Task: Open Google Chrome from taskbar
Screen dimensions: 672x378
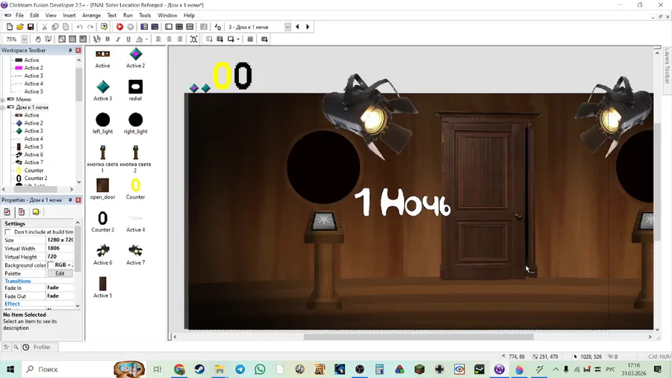Action: 179,369
